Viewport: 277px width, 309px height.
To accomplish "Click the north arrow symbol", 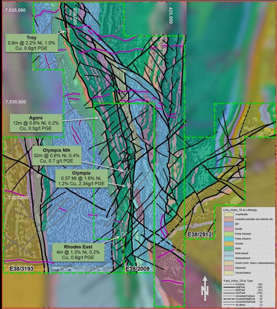I will pos(205,286).
